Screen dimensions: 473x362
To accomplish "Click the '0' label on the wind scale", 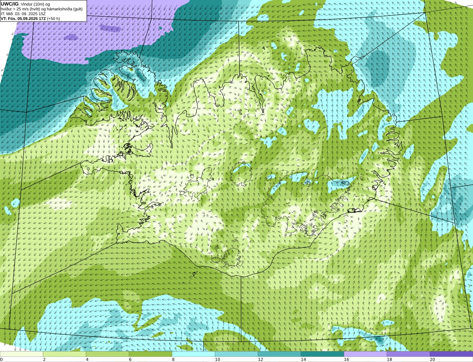I will click(1, 359).
